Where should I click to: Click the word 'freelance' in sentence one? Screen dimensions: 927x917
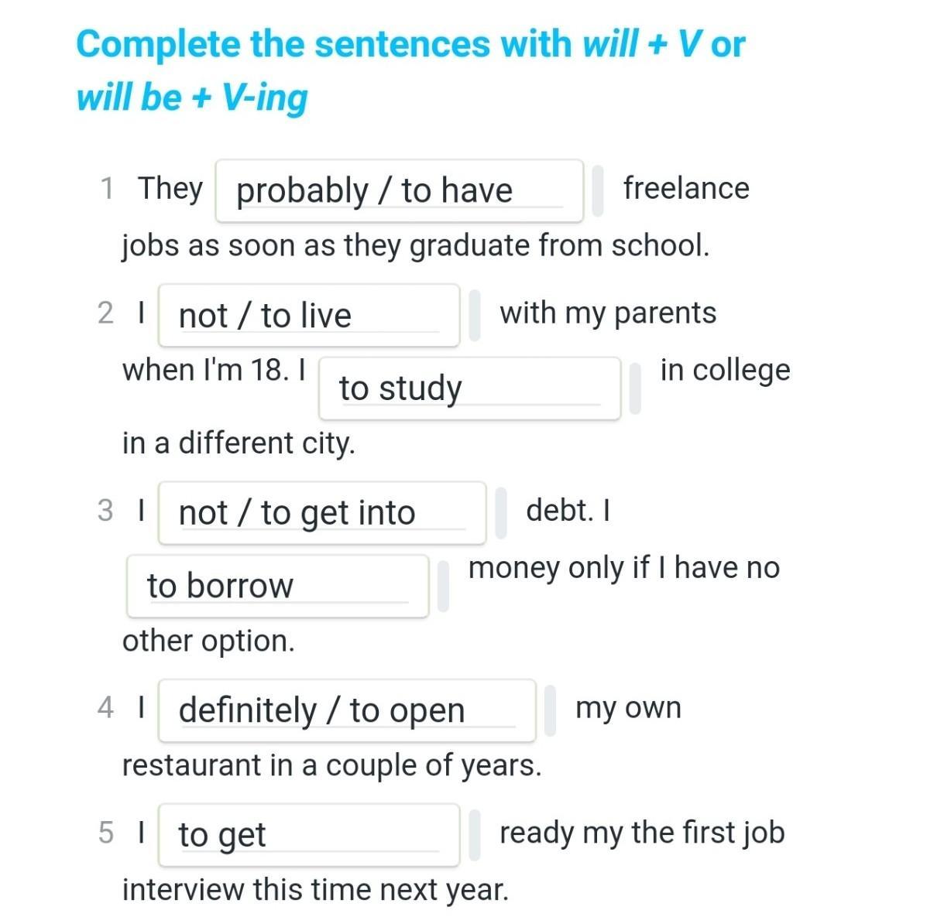(x=686, y=189)
